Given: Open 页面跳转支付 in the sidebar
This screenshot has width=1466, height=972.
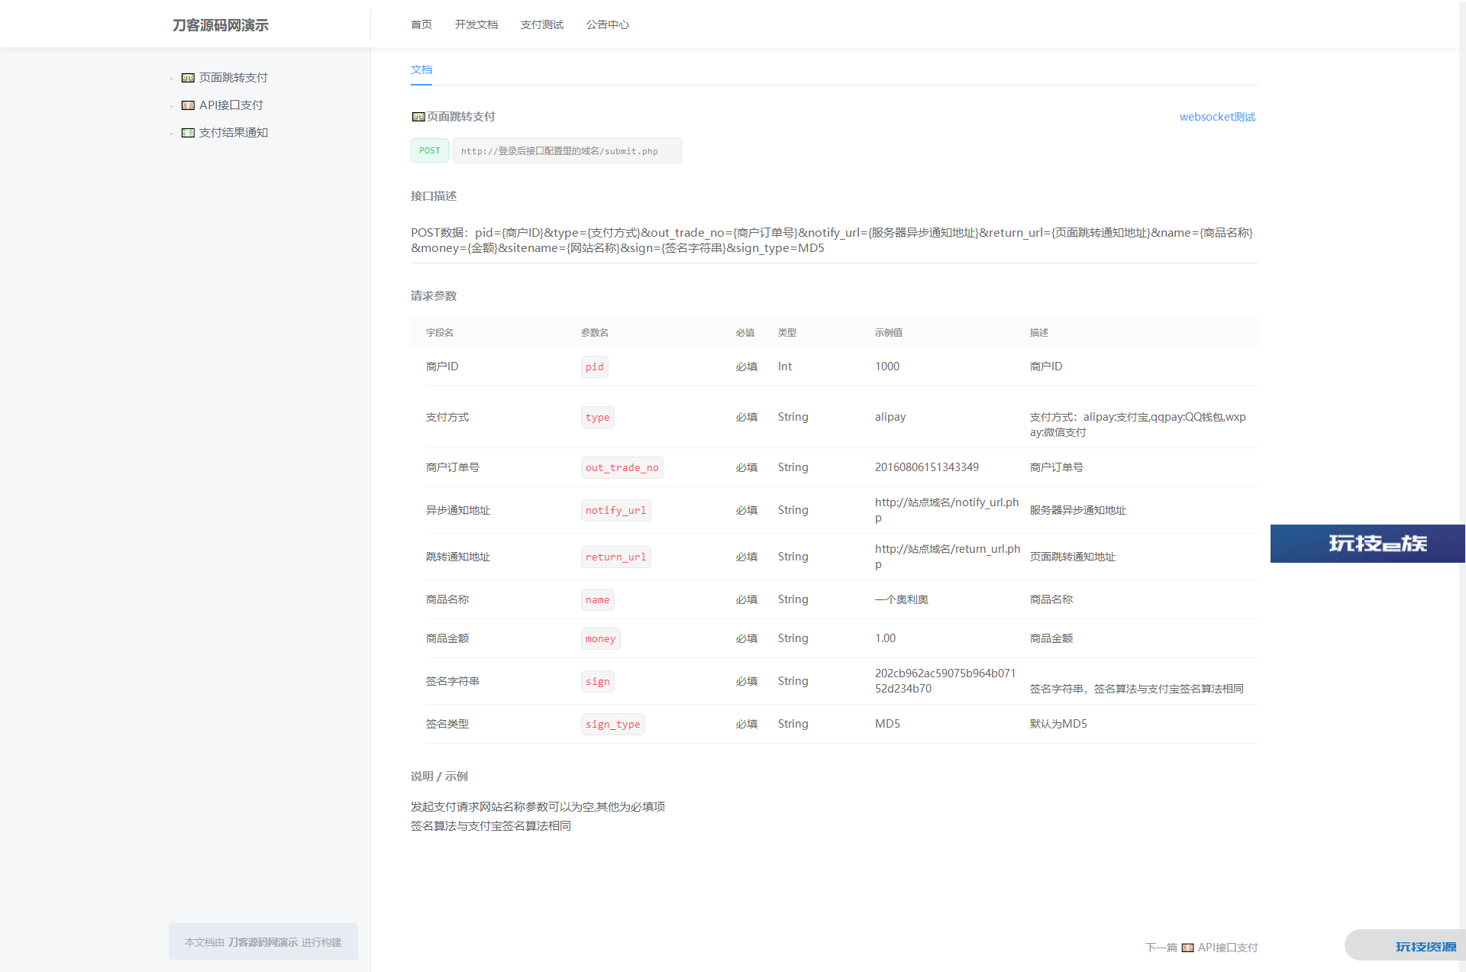Looking at the screenshot, I should (233, 78).
